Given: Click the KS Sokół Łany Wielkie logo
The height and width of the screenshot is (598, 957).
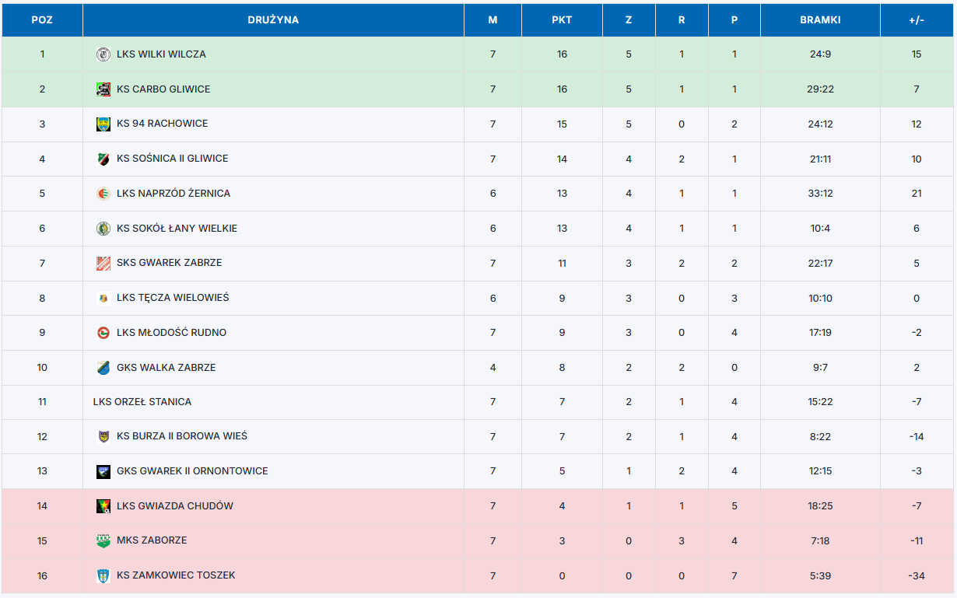Looking at the screenshot, I should pos(103,229).
